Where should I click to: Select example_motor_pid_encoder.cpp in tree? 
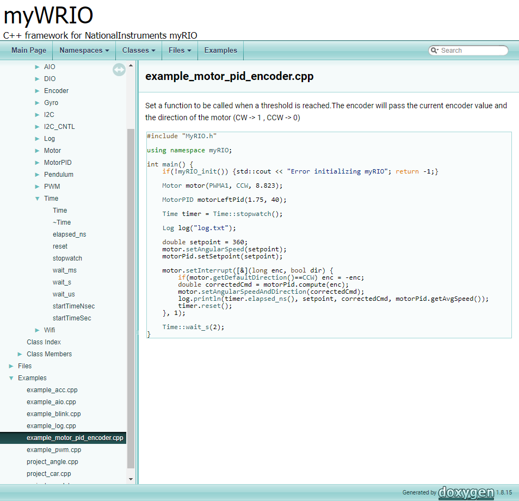point(75,438)
